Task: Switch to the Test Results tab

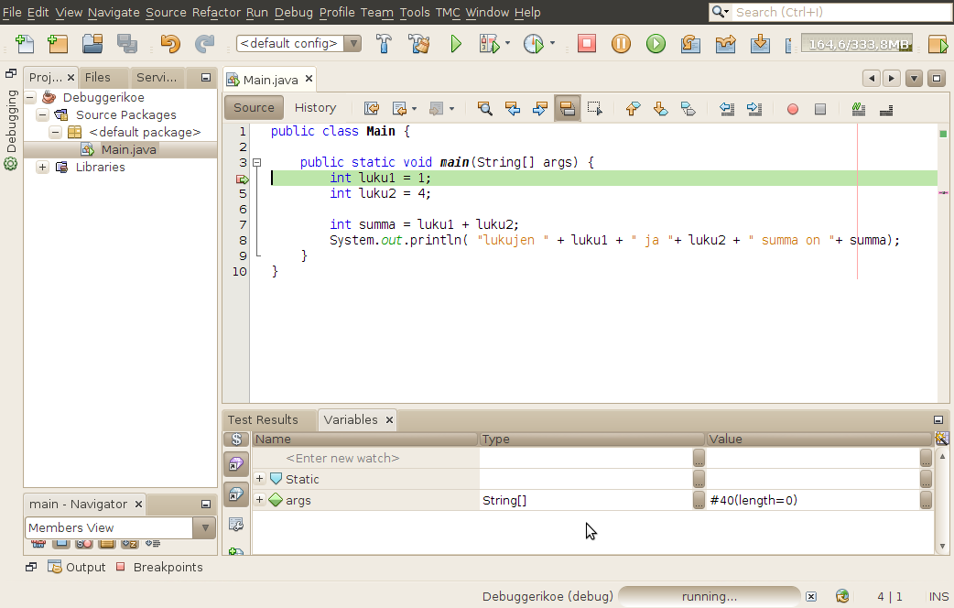Action: tap(263, 419)
